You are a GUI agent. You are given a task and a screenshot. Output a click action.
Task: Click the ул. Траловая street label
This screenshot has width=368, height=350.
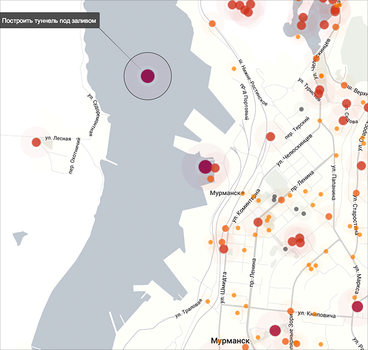pyautogui.click(x=189, y=310)
